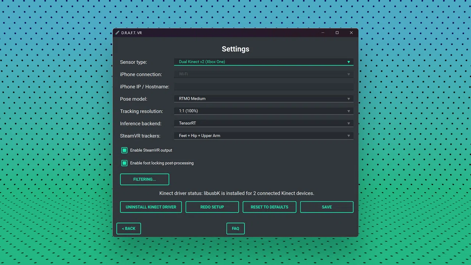Open the Sensor type dropdown
The image size is (471, 265).
(x=263, y=62)
